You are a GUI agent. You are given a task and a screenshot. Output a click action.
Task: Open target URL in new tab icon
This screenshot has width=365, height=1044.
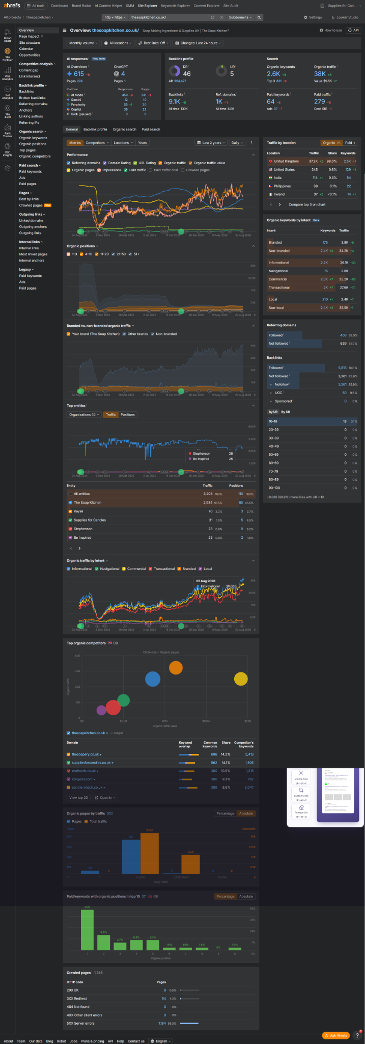[x=213, y=17]
